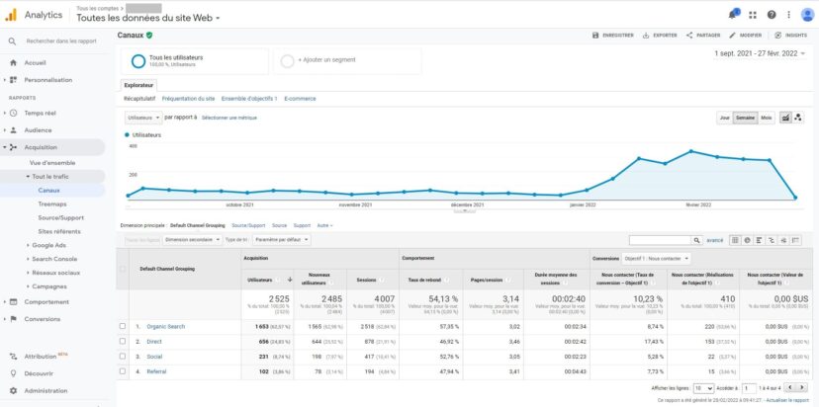Click Actualiser le rapport link

click(787, 400)
